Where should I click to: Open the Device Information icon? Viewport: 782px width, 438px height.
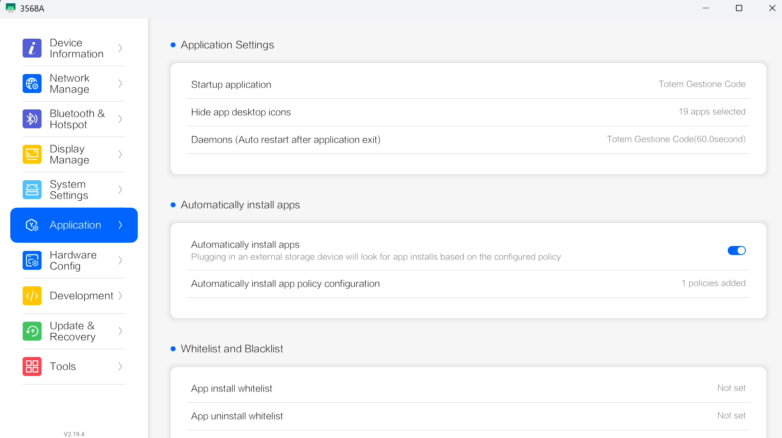(32, 48)
